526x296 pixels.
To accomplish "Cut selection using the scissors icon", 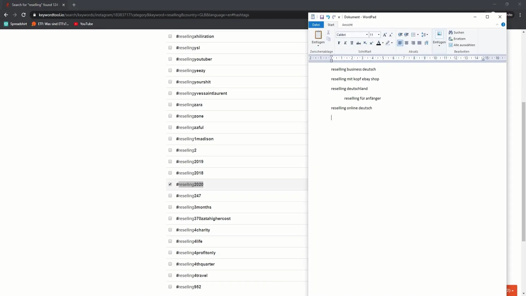I will click(328, 32).
